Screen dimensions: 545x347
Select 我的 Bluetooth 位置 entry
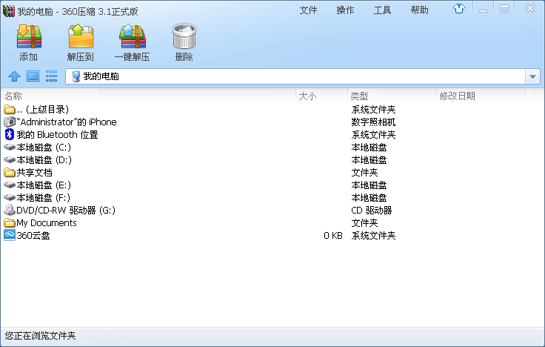tap(56, 135)
